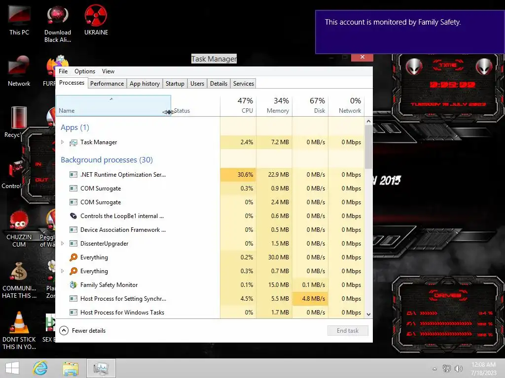Click the volume speaker tray icon

coord(458,368)
